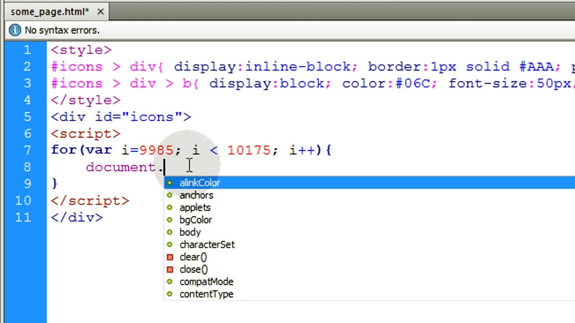
Task: Click the <div id="icons"> tag
Action: pyautogui.click(x=121, y=117)
